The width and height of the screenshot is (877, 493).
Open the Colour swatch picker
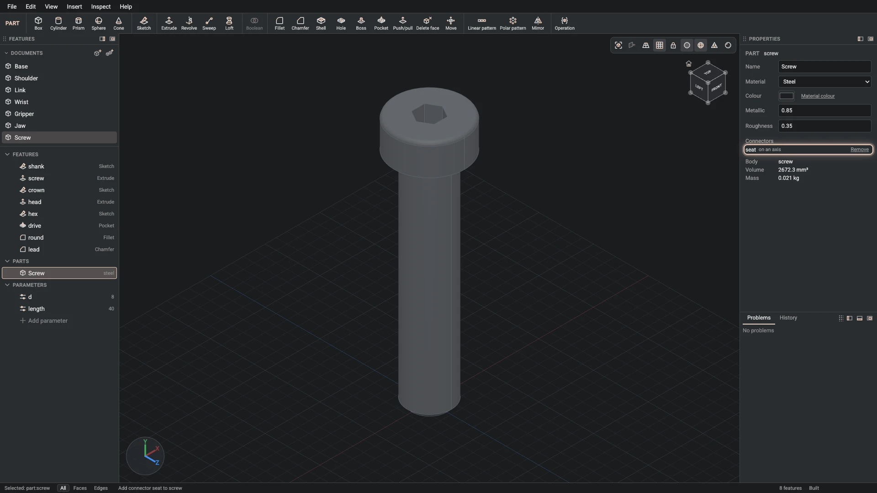[787, 96]
